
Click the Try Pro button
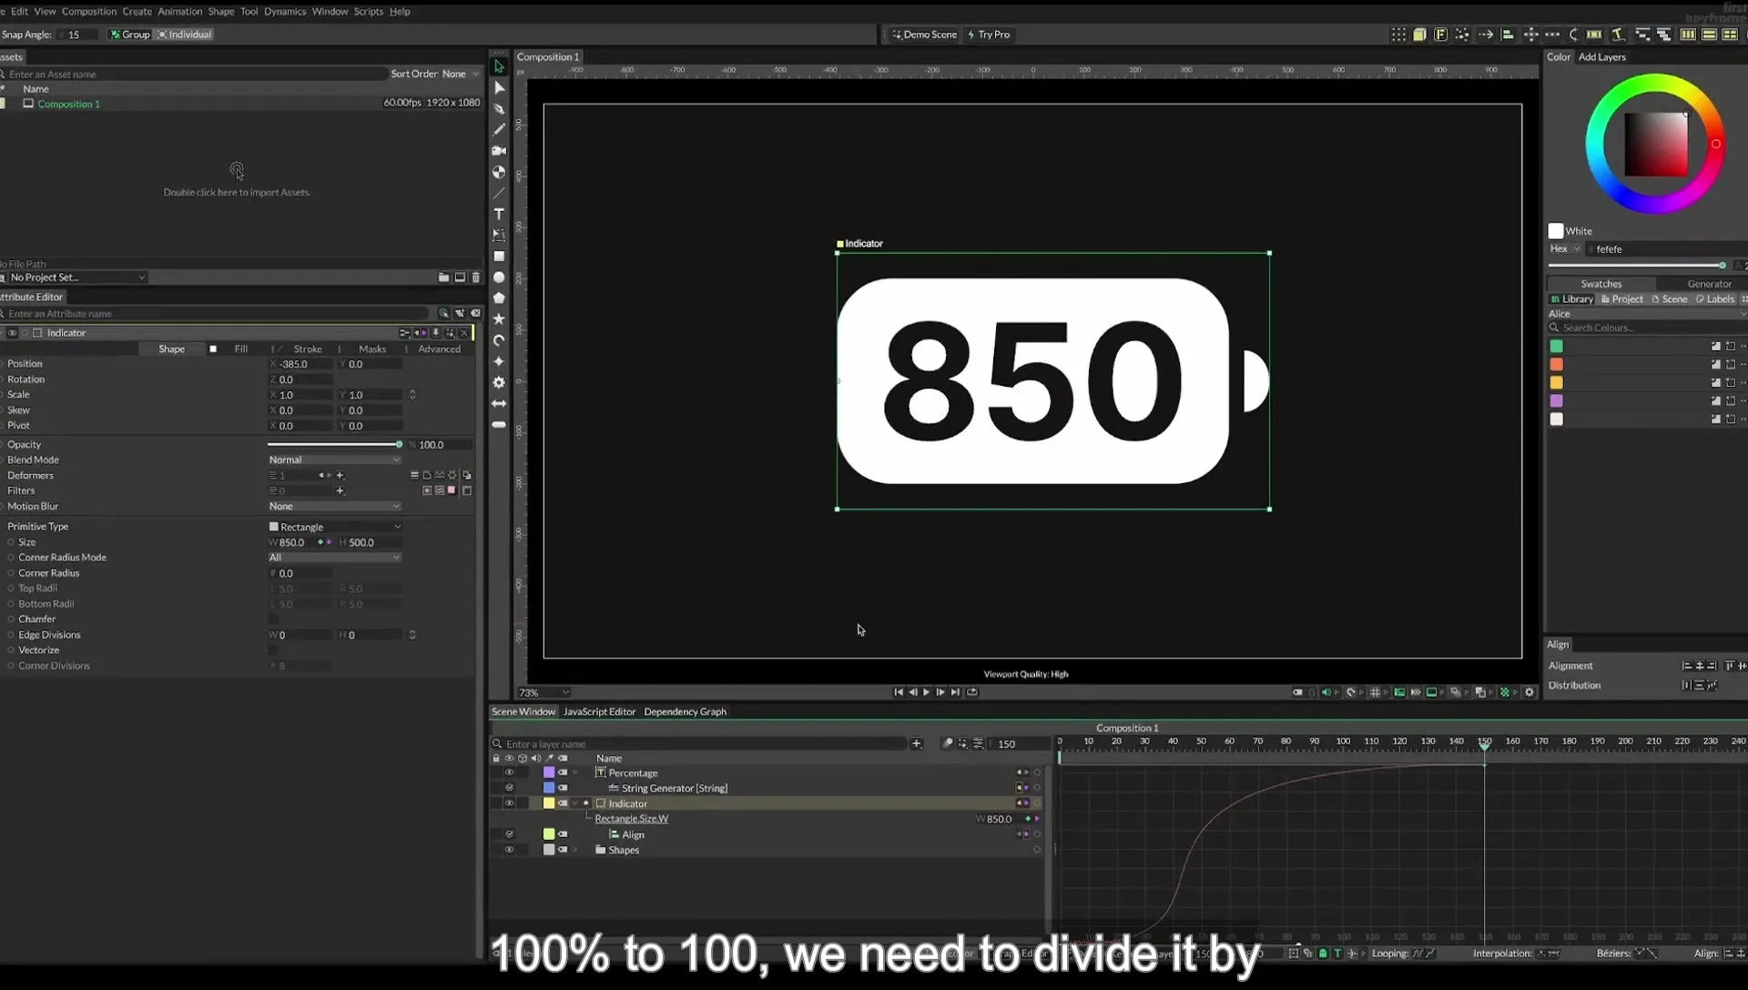coord(989,35)
